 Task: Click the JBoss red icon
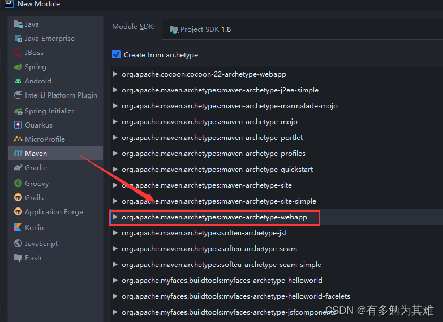point(18,52)
